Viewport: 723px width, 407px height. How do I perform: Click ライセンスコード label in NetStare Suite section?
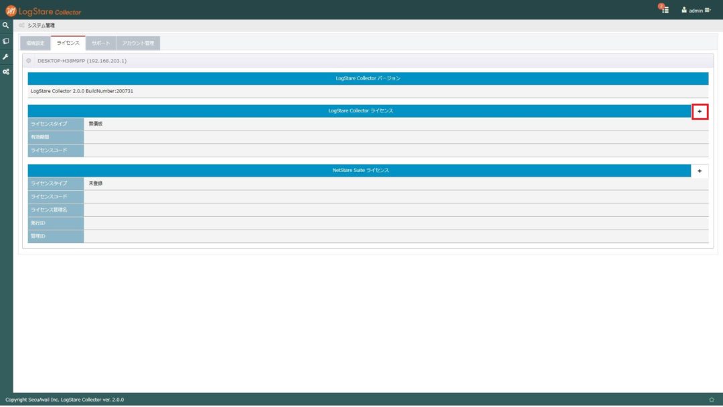[x=56, y=197]
